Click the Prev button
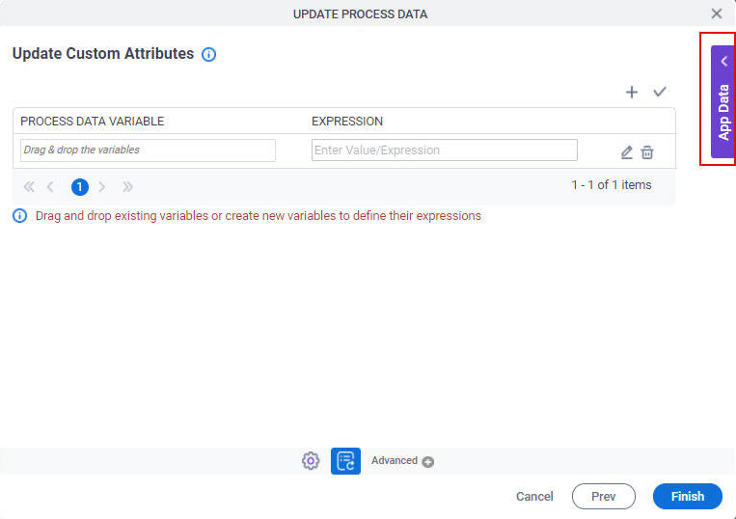736x519 pixels. click(x=604, y=496)
